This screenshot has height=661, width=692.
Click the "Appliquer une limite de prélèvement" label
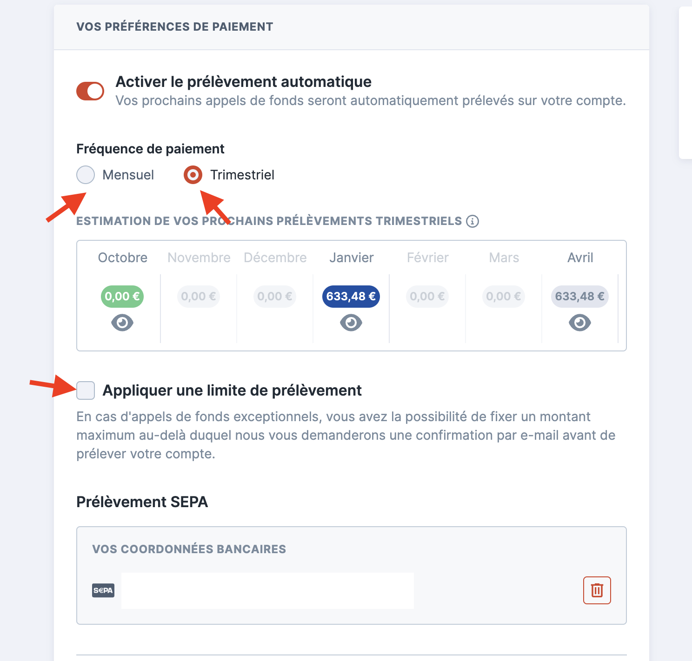(232, 390)
